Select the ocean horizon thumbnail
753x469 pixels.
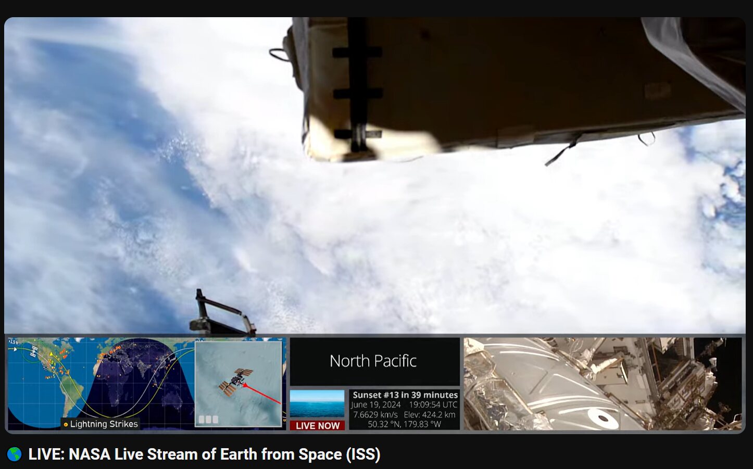pyautogui.click(x=317, y=404)
